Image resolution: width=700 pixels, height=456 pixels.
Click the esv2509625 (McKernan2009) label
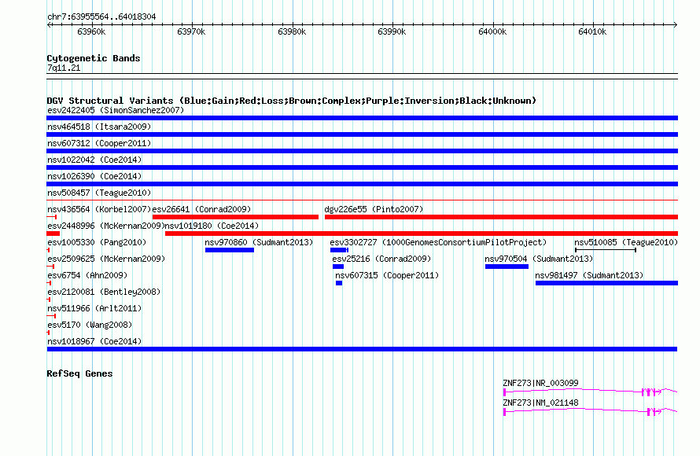click(106, 259)
